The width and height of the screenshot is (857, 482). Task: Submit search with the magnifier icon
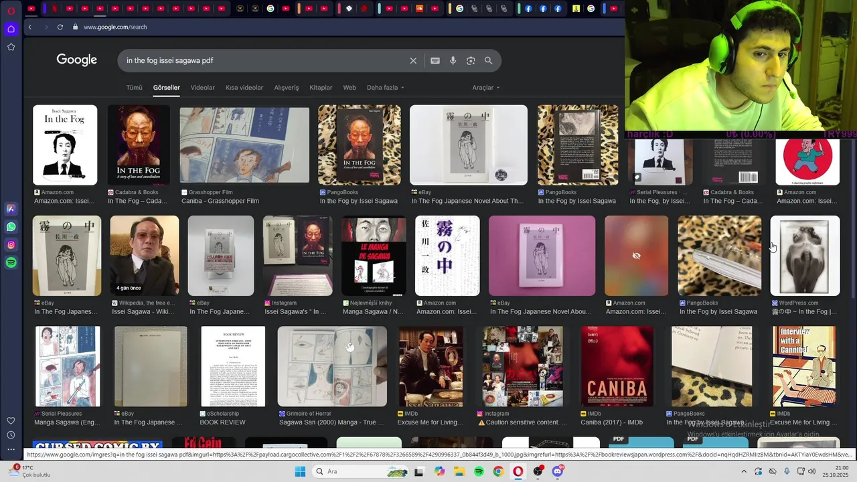click(x=489, y=60)
